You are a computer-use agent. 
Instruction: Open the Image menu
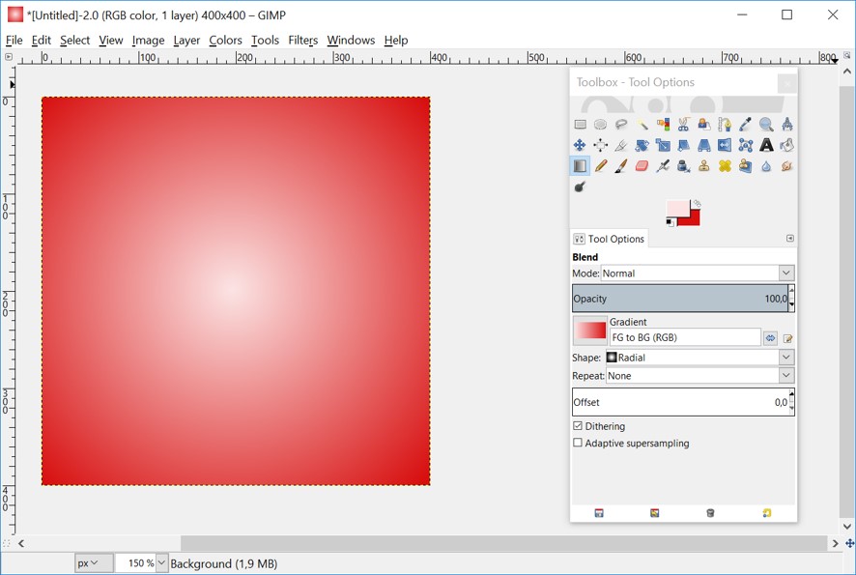[148, 40]
